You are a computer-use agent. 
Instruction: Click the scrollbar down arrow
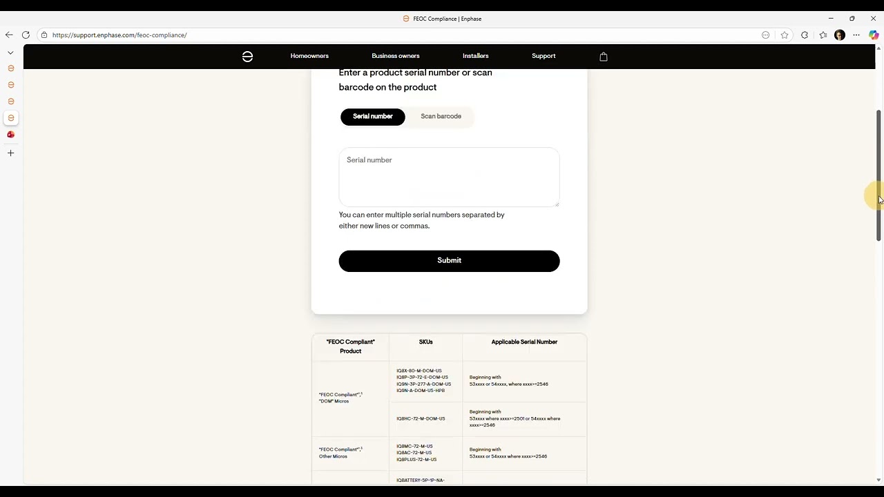point(878,480)
